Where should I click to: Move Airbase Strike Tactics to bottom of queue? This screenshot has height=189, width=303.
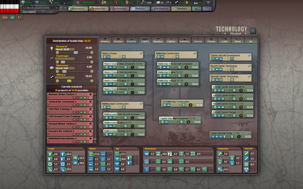coord(74,98)
